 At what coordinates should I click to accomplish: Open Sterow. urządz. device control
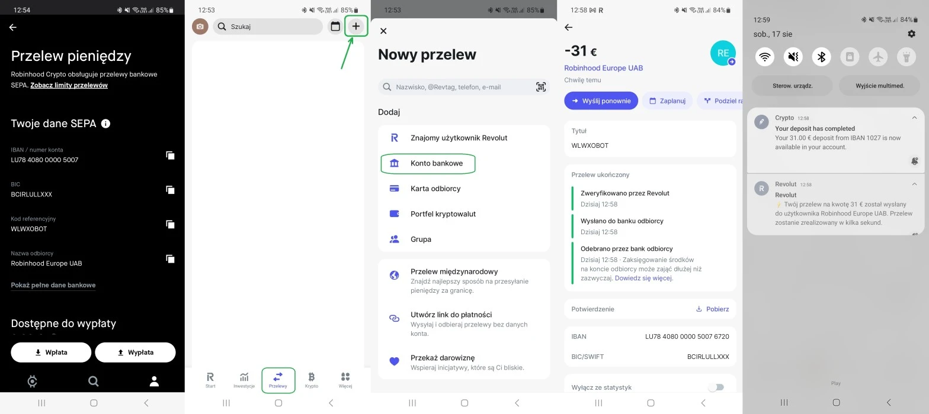[x=792, y=86]
